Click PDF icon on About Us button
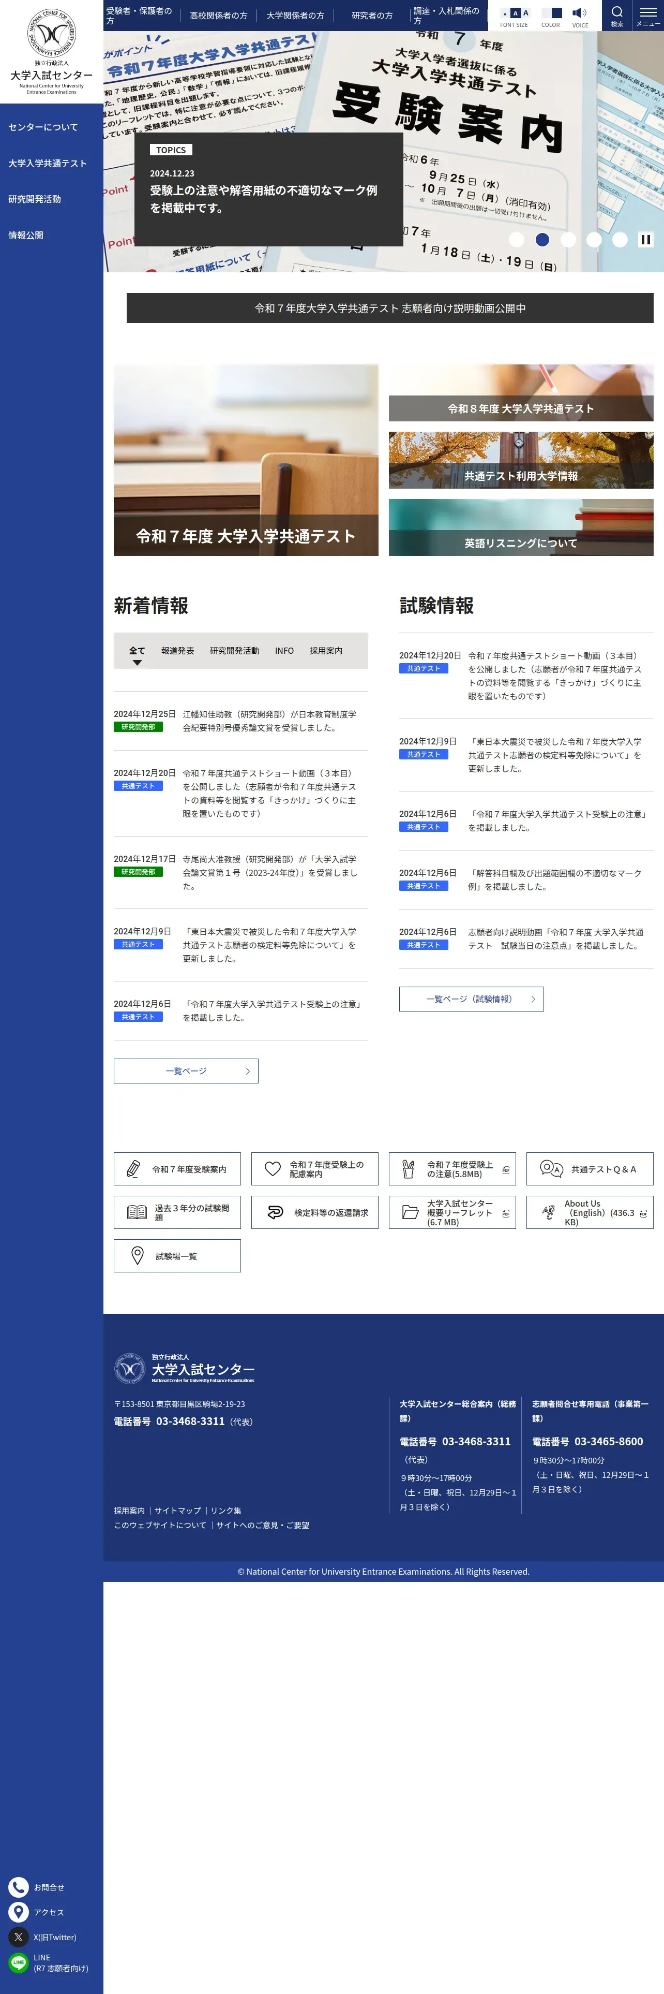This screenshot has width=664, height=1994. [643, 1213]
